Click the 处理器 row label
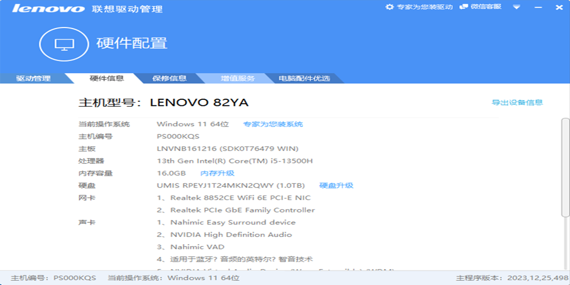 (91, 161)
